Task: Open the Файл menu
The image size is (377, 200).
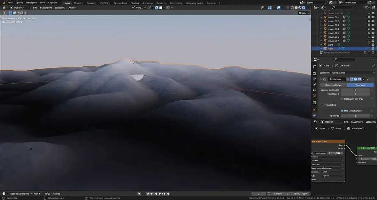Action: [x=10, y=3]
